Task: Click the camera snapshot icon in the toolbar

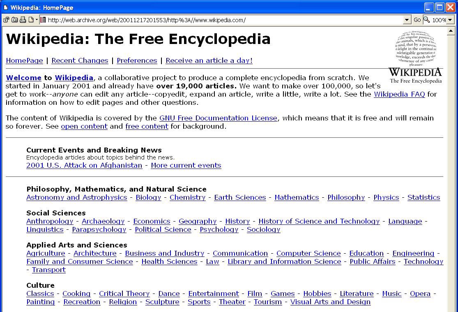Action: click(x=15, y=20)
